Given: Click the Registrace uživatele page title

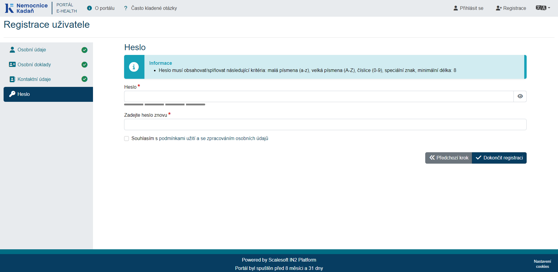Looking at the screenshot, I should coord(47,24).
